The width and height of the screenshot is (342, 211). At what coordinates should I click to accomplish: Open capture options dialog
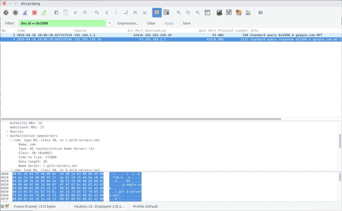(15, 13)
